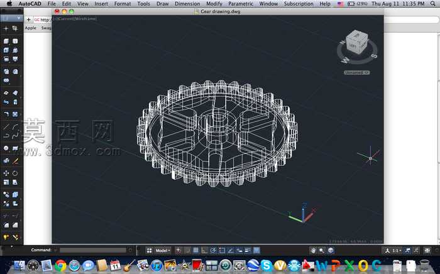440x274 pixels.
Task: Activate the Trim tool
Action: tap(6, 216)
